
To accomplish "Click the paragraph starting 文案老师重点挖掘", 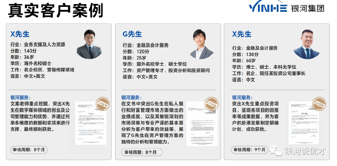I will pyautogui.click(x=40, y=117).
